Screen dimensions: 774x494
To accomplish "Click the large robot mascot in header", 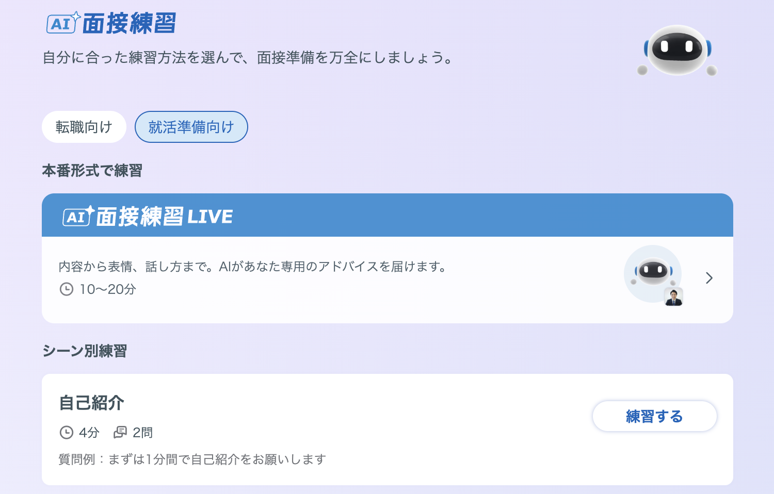I will point(677,50).
